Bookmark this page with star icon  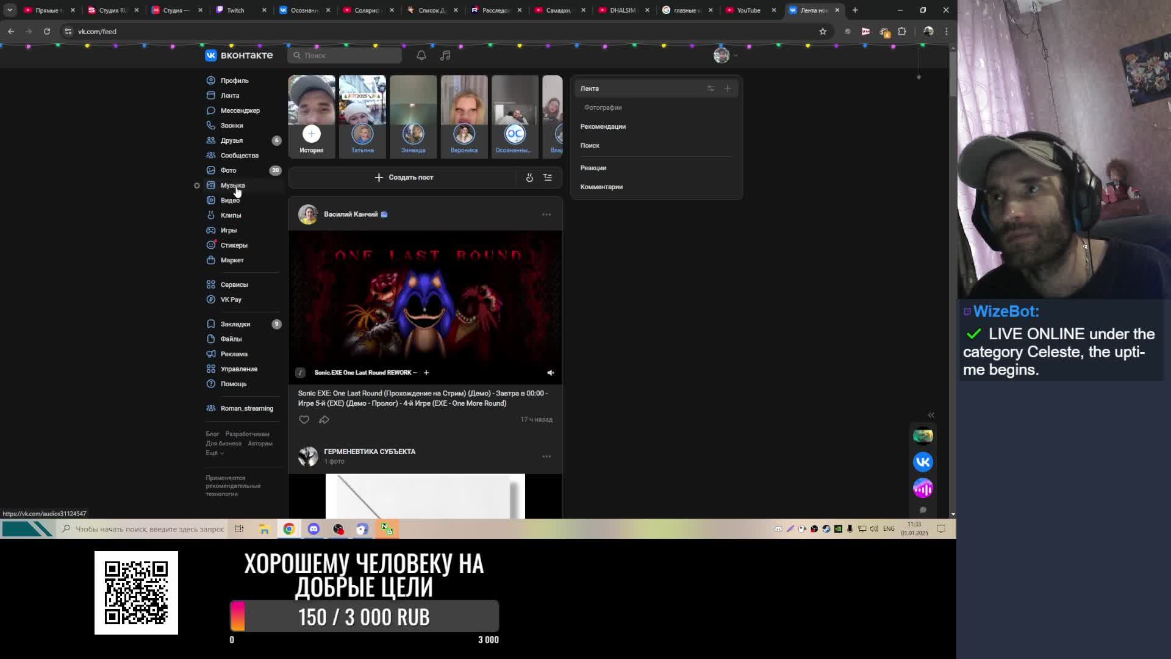[823, 32]
